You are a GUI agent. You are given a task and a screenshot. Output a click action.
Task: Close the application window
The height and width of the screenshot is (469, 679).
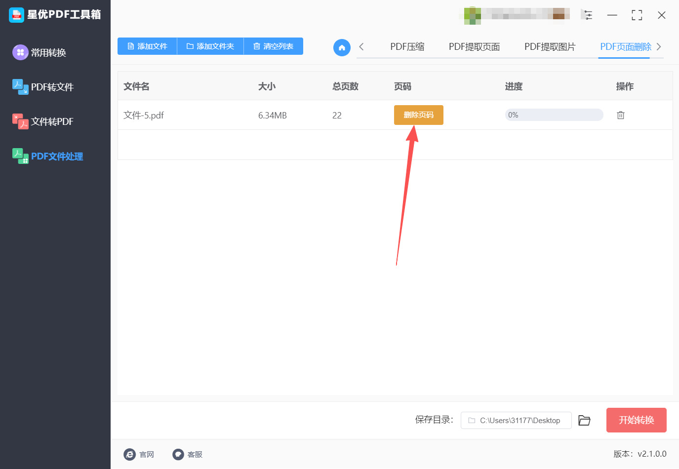(662, 15)
